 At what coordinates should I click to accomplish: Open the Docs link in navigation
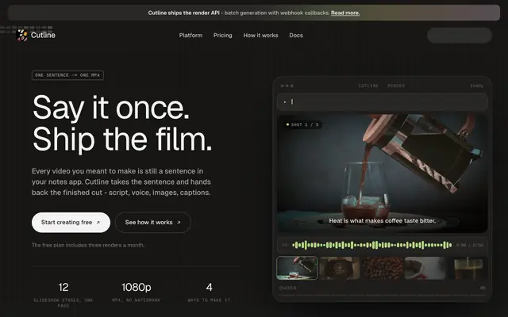pyautogui.click(x=296, y=35)
